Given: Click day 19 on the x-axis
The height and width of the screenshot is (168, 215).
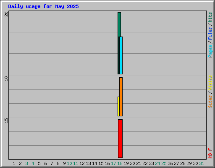Looking at the screenshot, I should coord(126,163).
